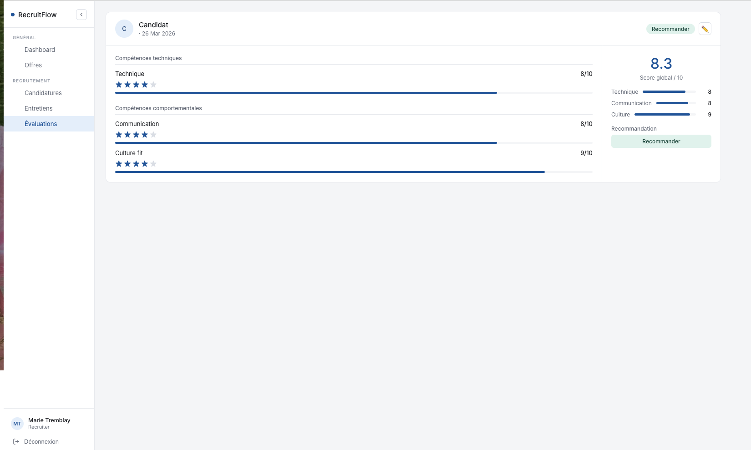The width and height of the screenshot is (751, 450).
Task: Click the fourth star of the Technique rating
Action: (x=145, y=84)
